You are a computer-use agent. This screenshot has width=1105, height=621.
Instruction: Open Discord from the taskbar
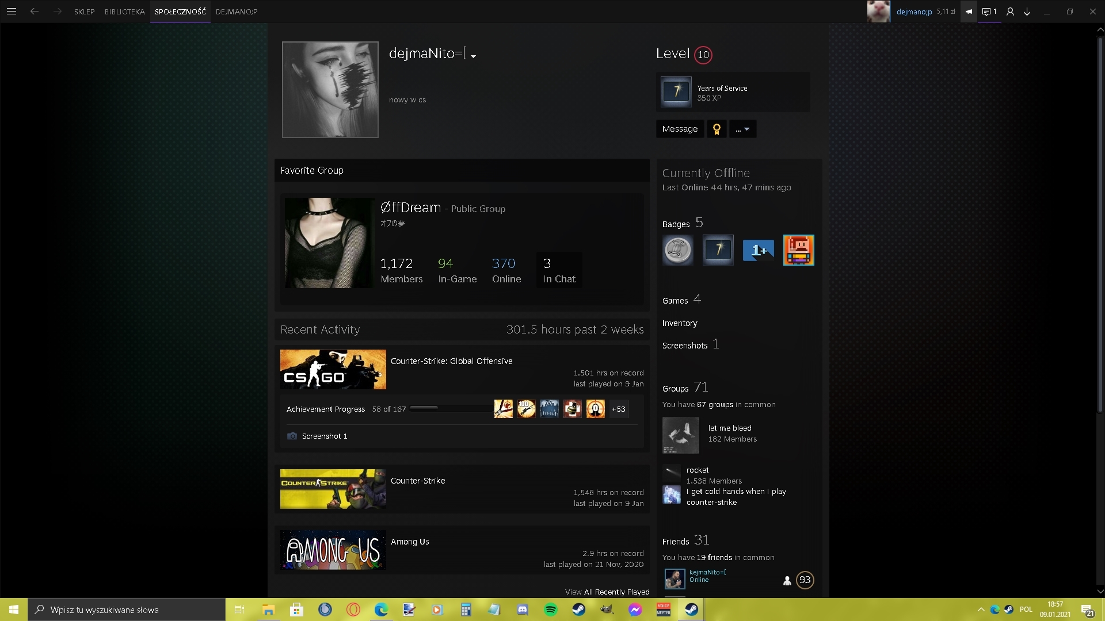(523, 609)
